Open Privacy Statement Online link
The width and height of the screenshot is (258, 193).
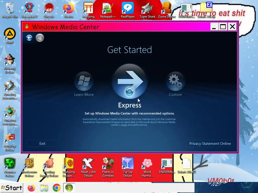click(x=210, y=143)
